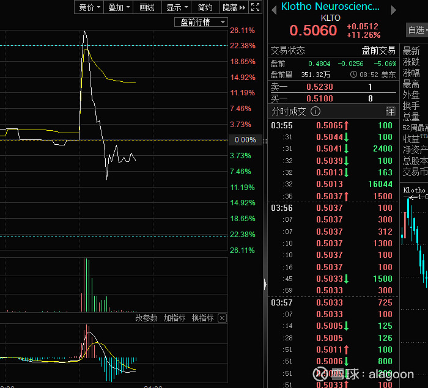Click the 0.5060 latest price
428x388 pixels.
pyautogui.click(x=313, y=31)
